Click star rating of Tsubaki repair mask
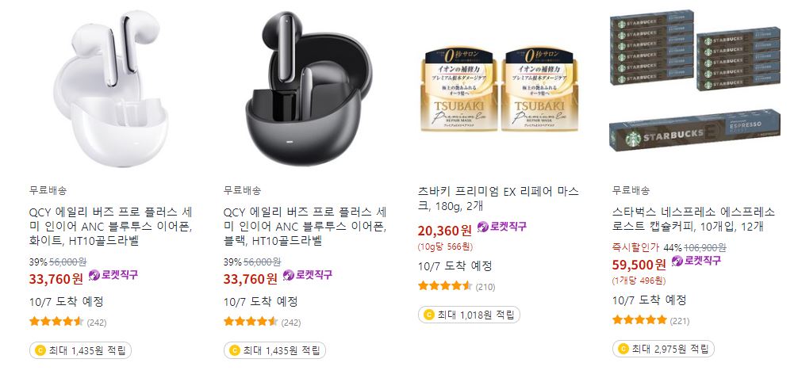798x382 pixels. click(445, 286)
